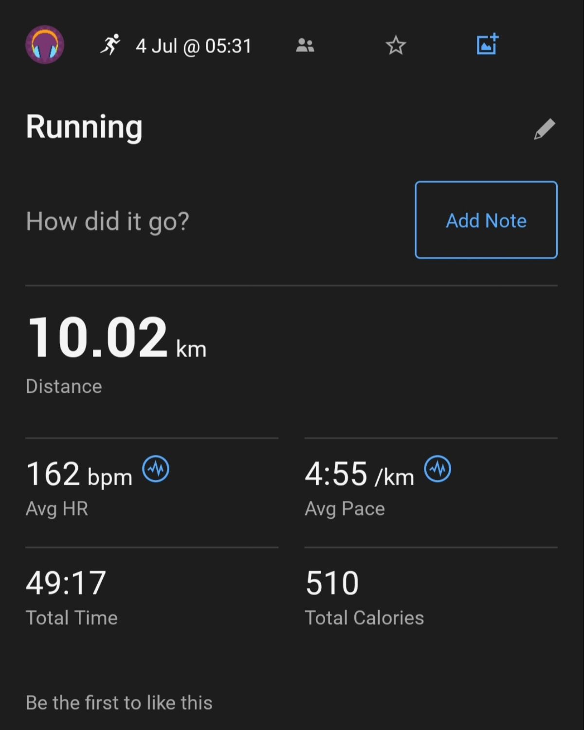Viewport: 584px width, 730px height.
Task: Tap the 'How did it go?' prompt
Action: 108,221
